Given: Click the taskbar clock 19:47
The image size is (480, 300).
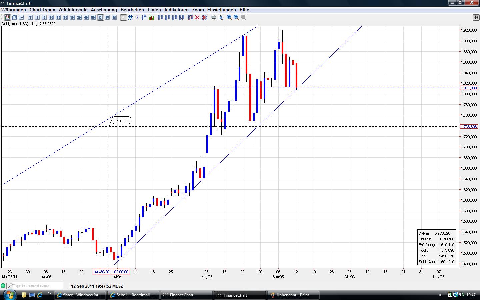Looking at the screenshot, I should [x=471, y=295].
